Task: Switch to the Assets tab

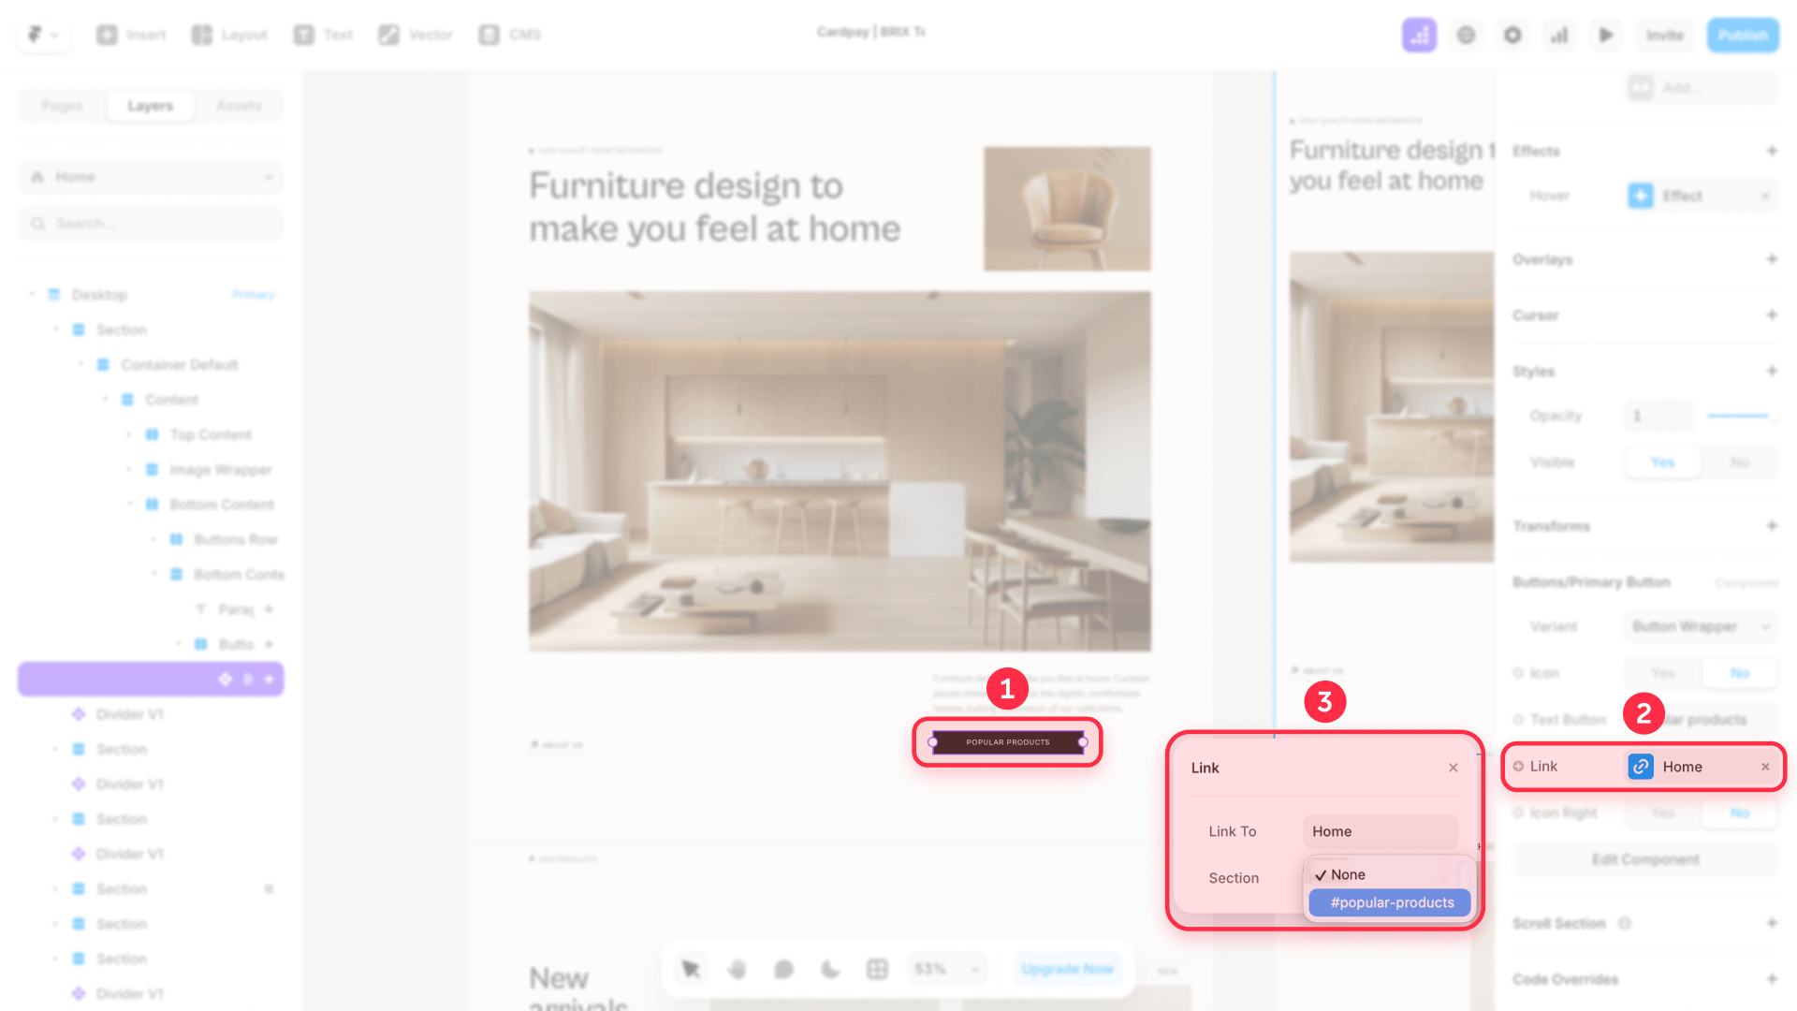Action: pos(240,106)
